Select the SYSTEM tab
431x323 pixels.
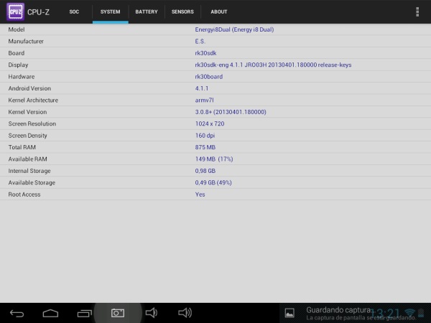pyautogui.click(x=110, y=12)
